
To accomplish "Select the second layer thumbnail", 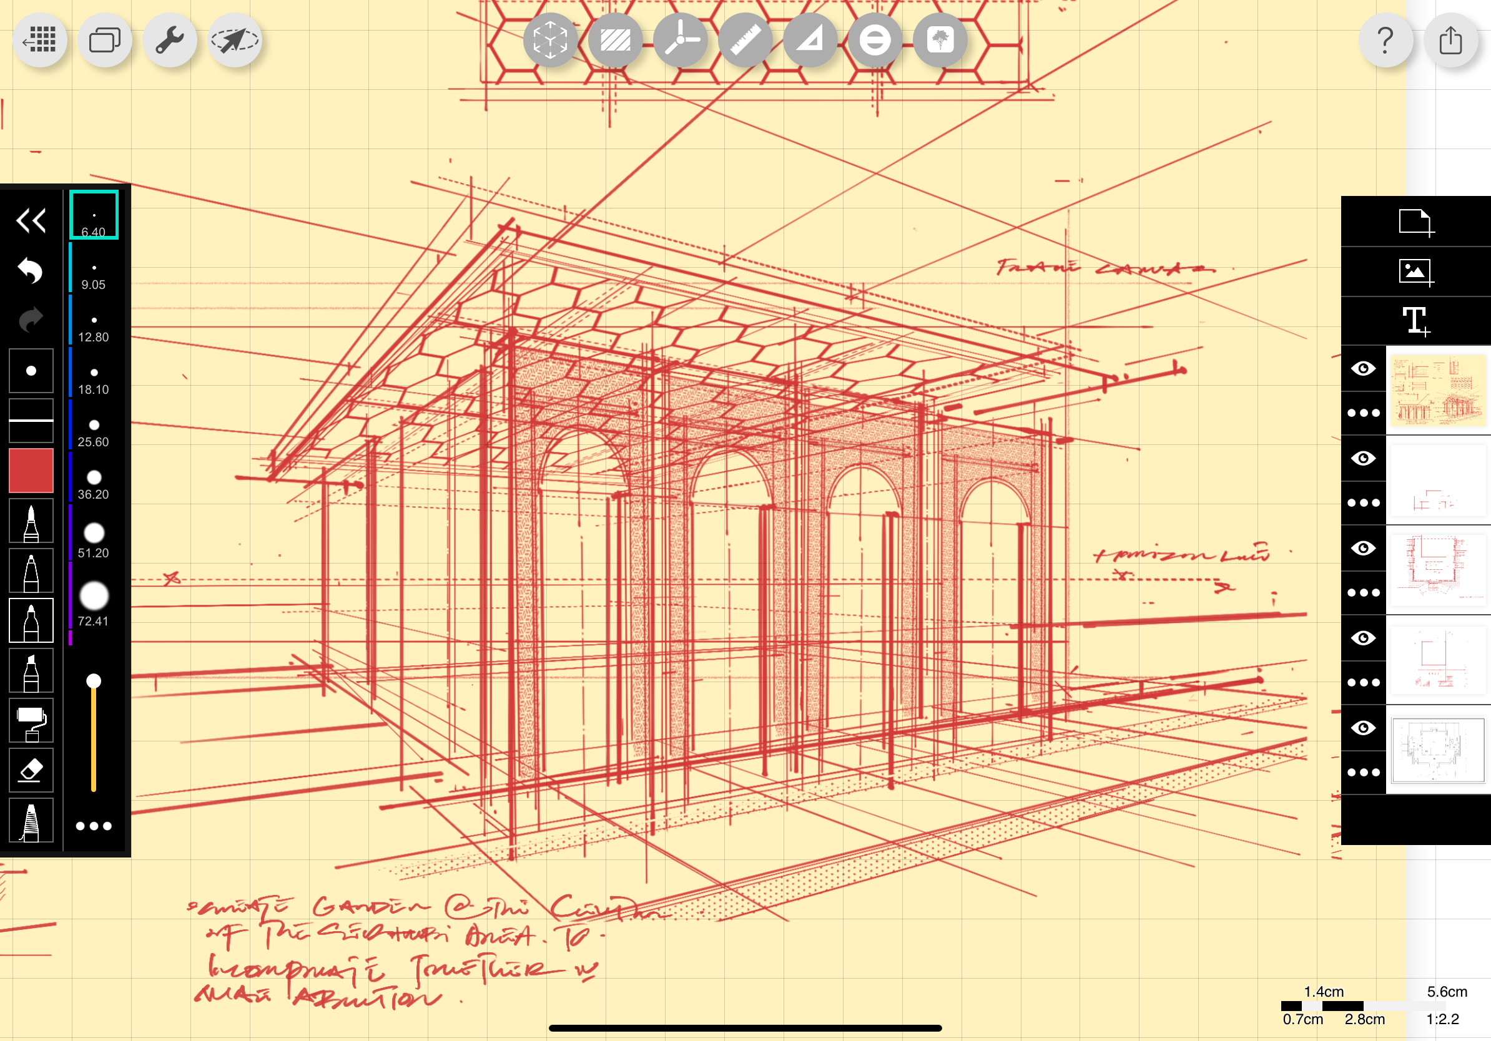I will (1438, 481).
